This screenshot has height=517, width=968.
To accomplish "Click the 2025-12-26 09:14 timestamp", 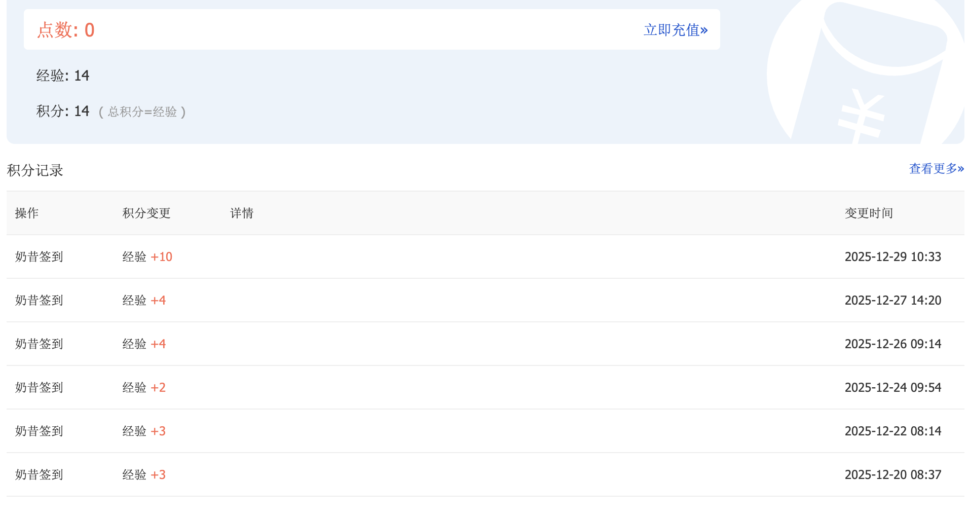I will (x=892, y=344).
